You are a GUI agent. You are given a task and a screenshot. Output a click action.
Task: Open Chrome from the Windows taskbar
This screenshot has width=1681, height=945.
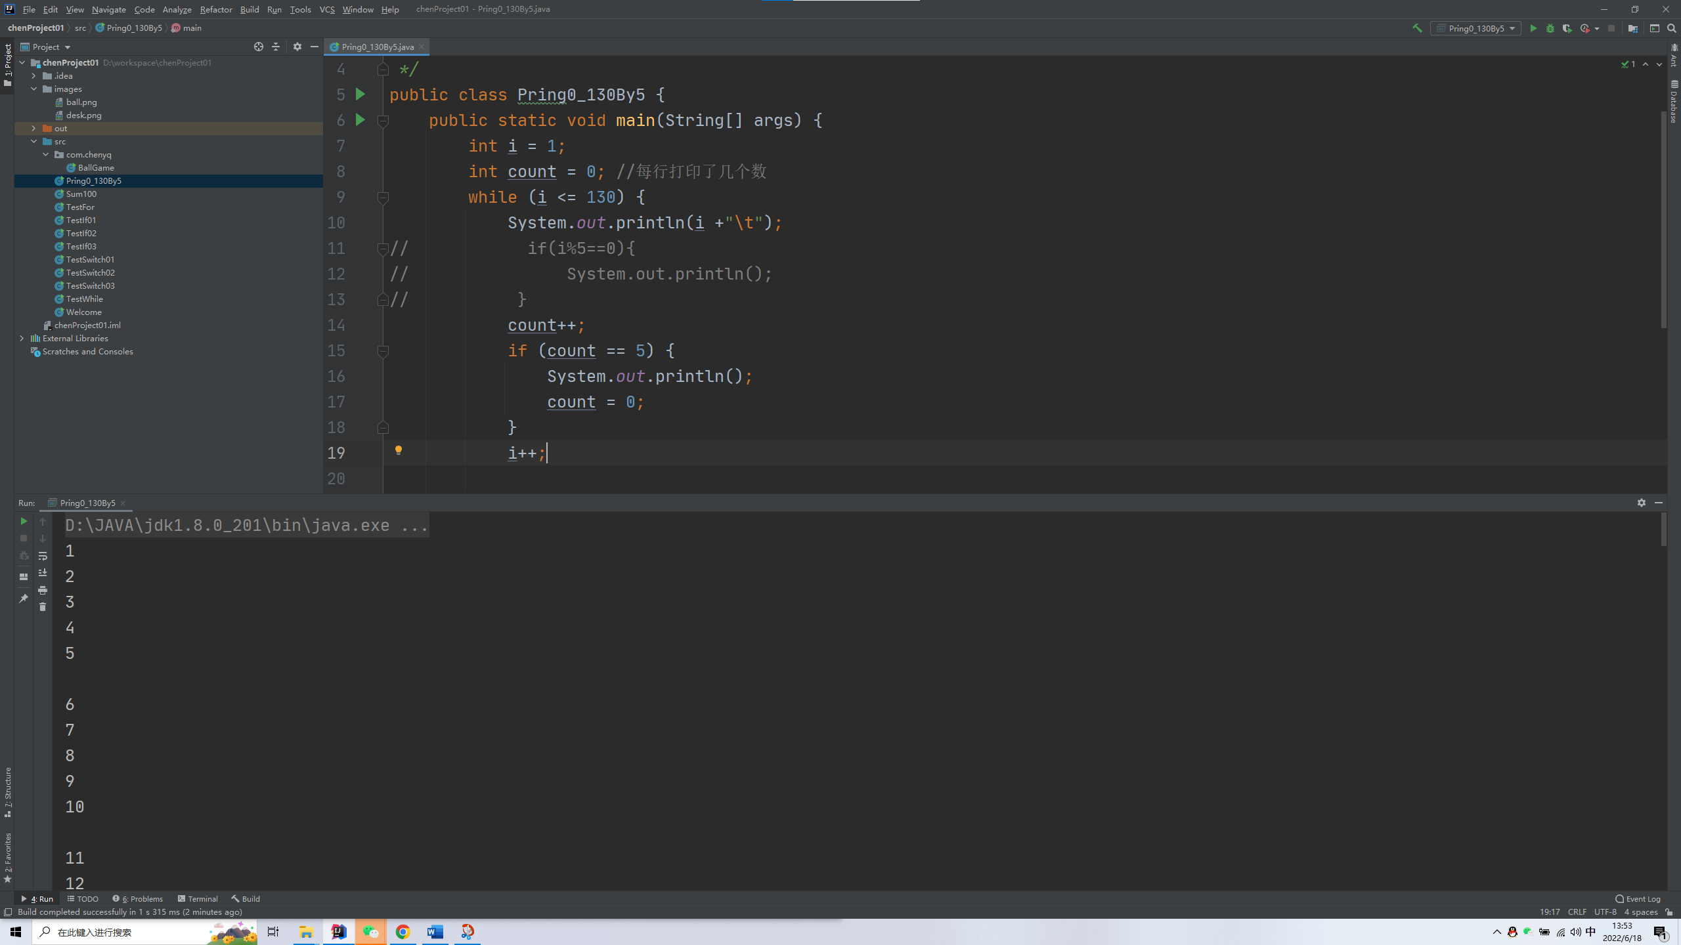click(x=403, y=932)
